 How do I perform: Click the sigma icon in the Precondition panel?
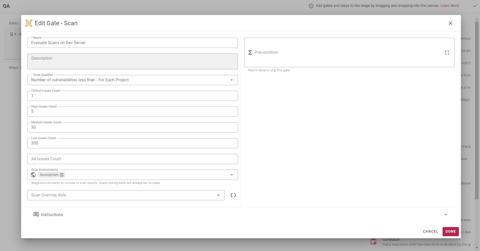click(250, 52)
